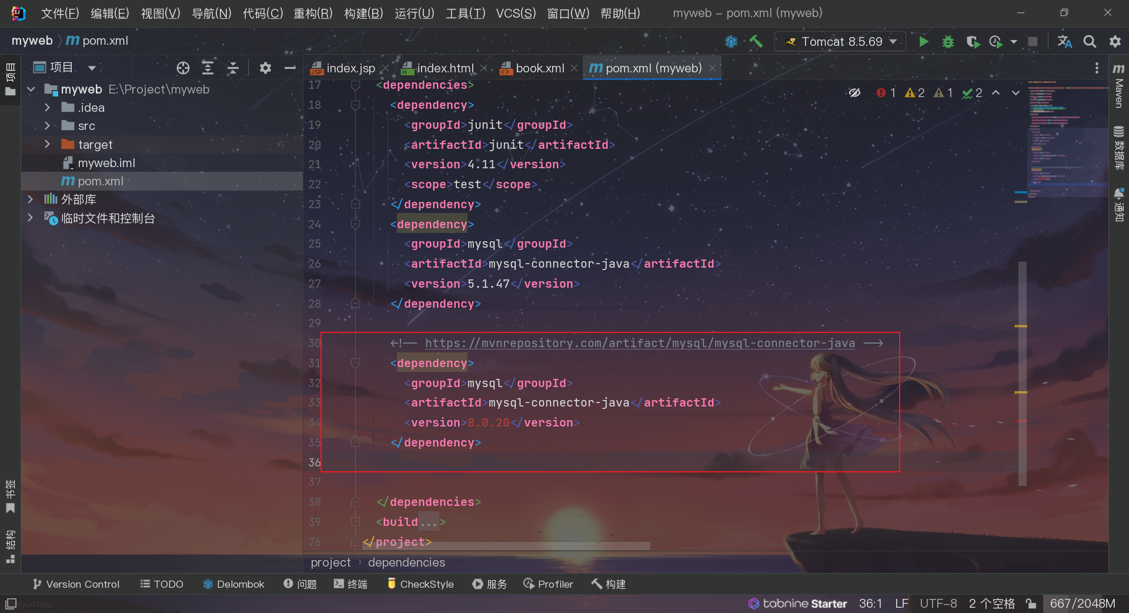Image resolution: width=1129 pixels, height=613 pixels.
Task: Expand 临时文件和控制台 node
Action: point(31,218)
